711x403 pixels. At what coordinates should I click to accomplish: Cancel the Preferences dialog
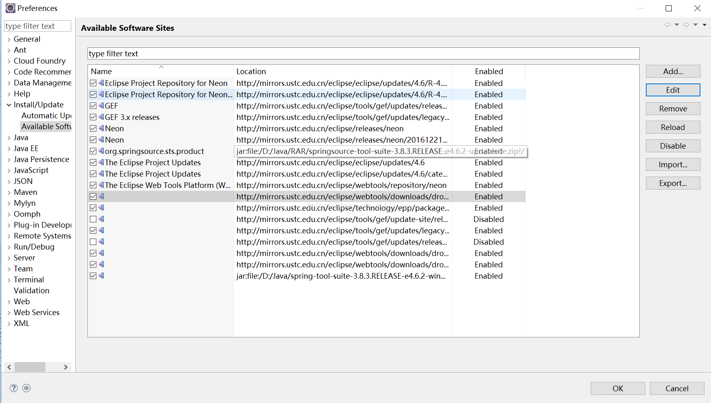[677, 388]
